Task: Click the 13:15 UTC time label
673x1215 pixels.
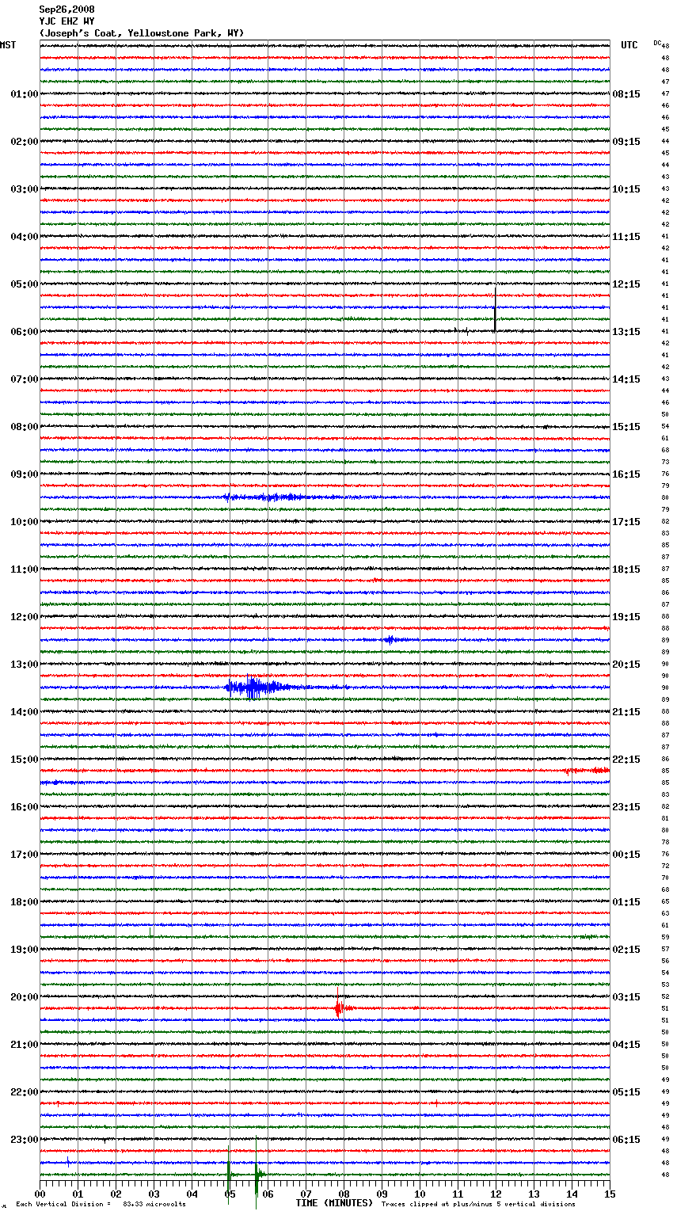Action: pyautogui.click(x=626, y=332)
